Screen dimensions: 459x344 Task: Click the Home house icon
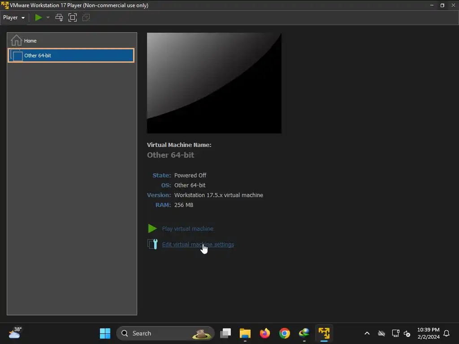tap(17, 40)
